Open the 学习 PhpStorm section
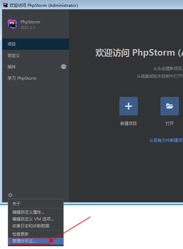The width and height of the screenshot is (183, 249). point(36,78)
